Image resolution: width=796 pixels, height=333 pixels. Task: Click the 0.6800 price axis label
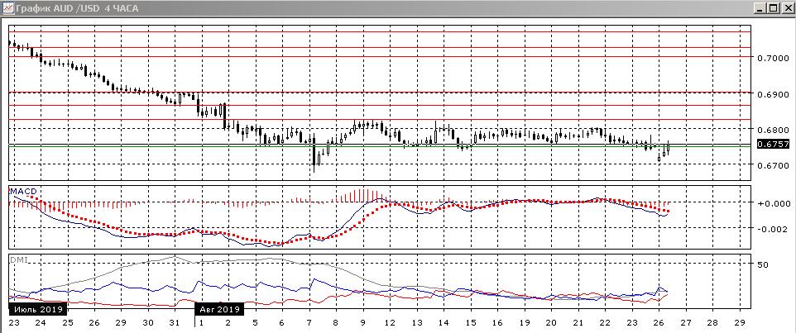pyautogui.click(x=772, y=131)
